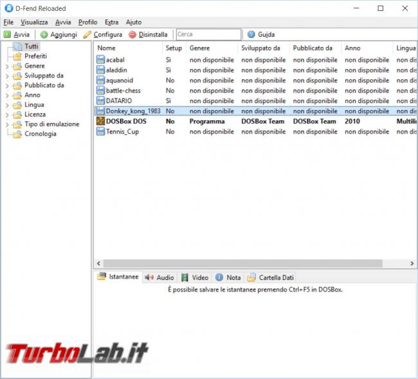This screenshot has width=418, height=379.
Task: Sort by the Lingua column header
Action: [406, 48]
